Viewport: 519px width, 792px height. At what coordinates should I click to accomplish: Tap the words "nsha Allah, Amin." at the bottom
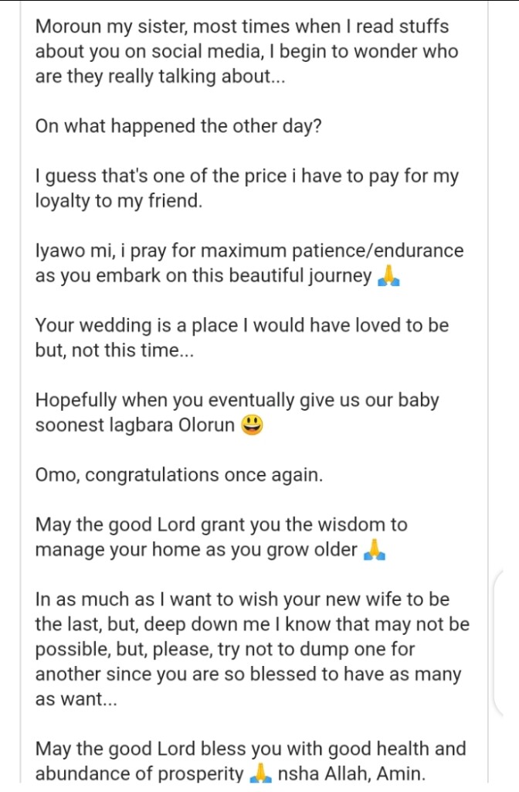(351, 773)
